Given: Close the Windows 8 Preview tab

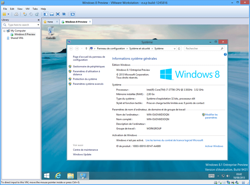Looking at the screenshot, I should [x=90, y=22].
